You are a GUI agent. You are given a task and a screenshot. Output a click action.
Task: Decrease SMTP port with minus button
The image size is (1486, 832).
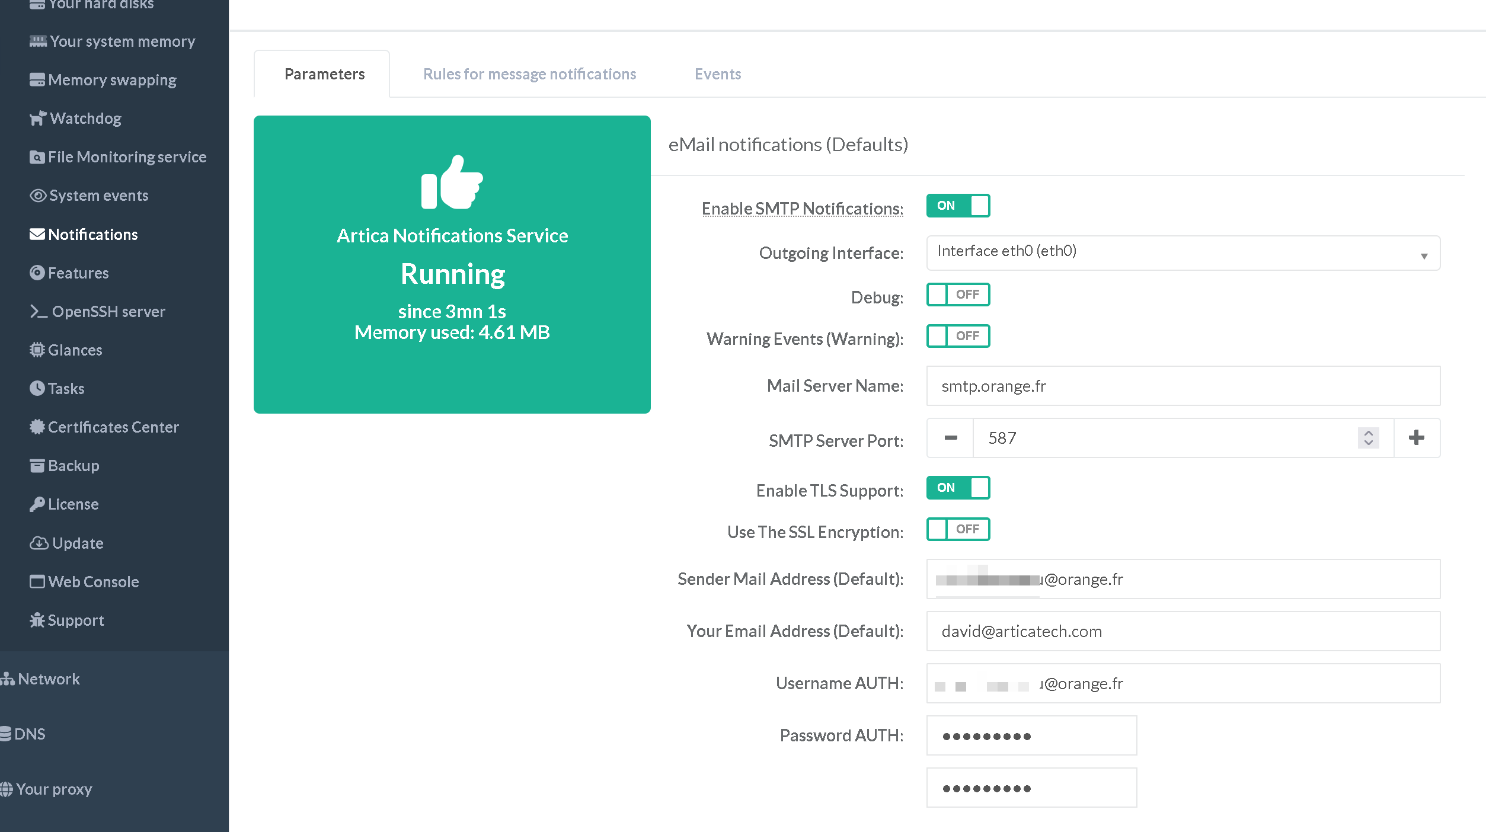[950, 438]
